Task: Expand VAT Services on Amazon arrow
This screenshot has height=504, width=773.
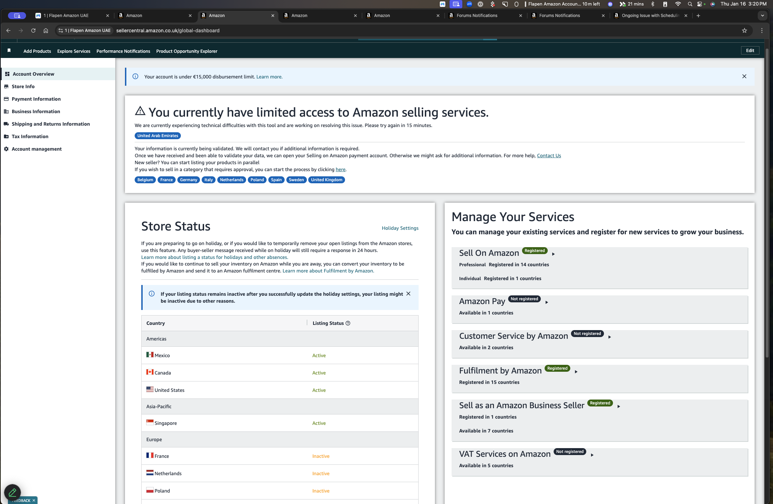Action: pyautogui.click(x=592, y=455)
